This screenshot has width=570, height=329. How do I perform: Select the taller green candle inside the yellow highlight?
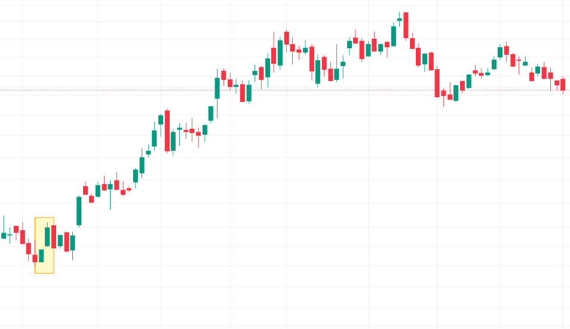[47, 237]
